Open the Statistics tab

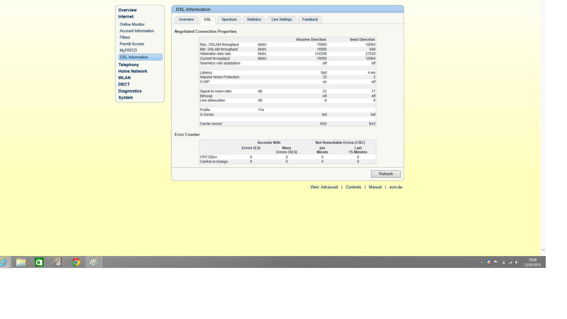pyautogui.click(x=254, y=19)
